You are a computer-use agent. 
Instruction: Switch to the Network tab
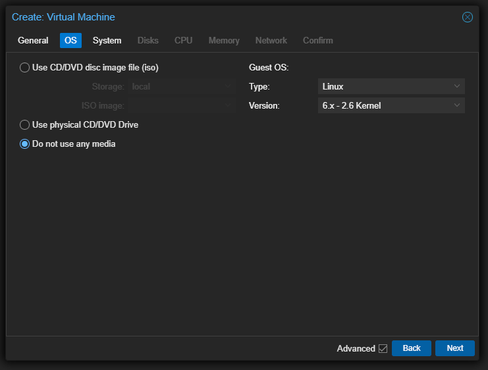pos(271,40)
